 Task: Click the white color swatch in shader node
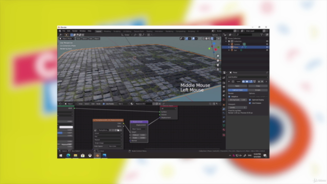click(x=66, y=127)
